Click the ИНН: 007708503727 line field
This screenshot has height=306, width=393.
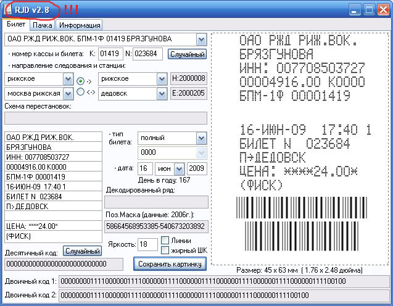[54, 157]
